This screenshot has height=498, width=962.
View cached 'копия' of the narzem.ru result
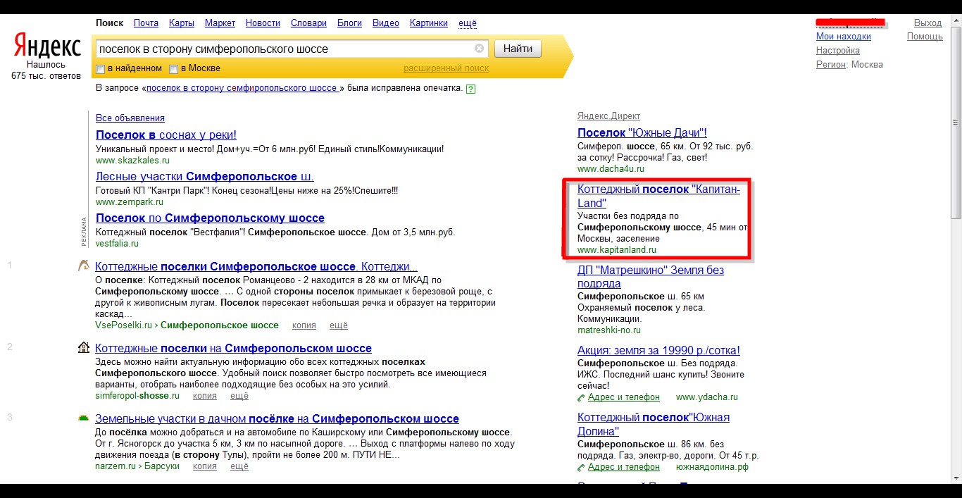[x=205, y=466]
